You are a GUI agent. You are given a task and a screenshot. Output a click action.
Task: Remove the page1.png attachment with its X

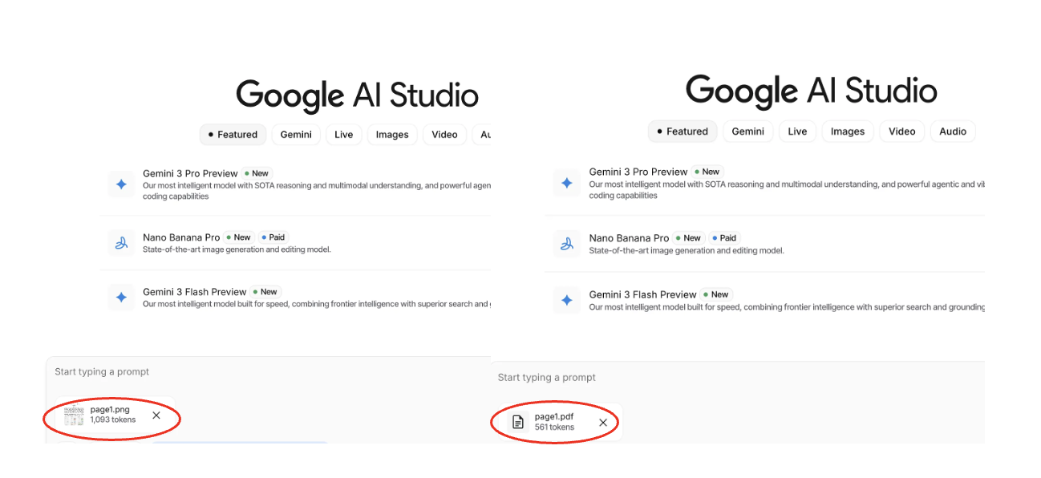click(x=156, y=415)
